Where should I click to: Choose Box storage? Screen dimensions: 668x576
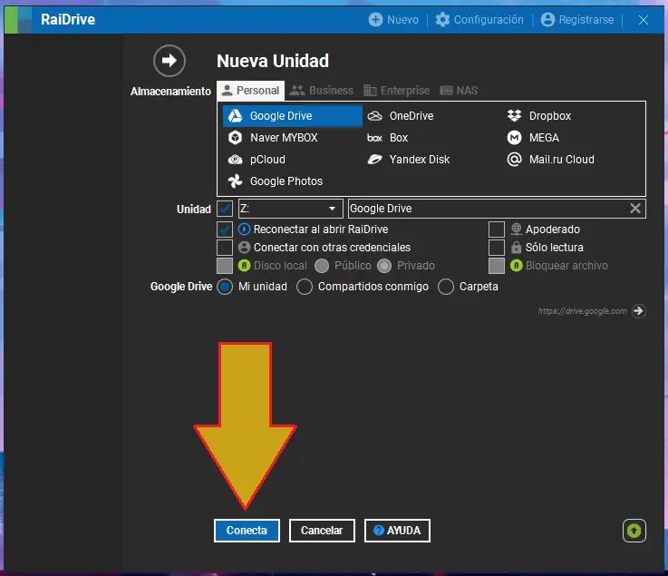pos(388,138)
